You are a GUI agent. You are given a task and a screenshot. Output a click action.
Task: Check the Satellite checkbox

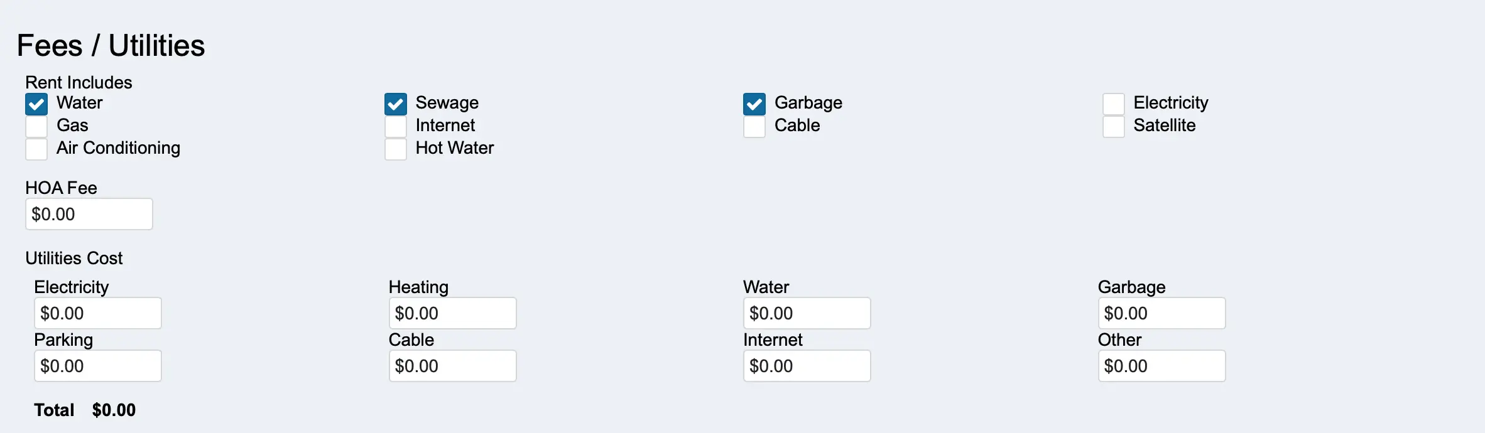pos(1114,127)
